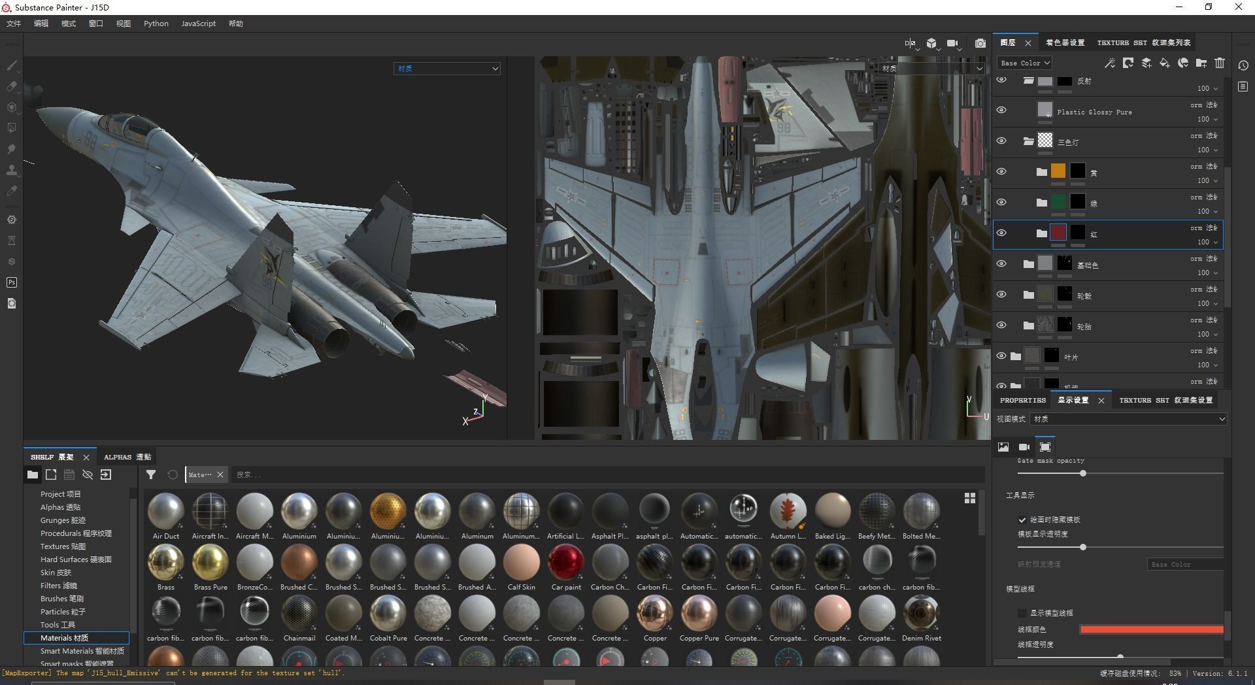The width and height of the screenshot is (1255, 685).
Task: Open the JavaScript menu
Action: (198, 24)
